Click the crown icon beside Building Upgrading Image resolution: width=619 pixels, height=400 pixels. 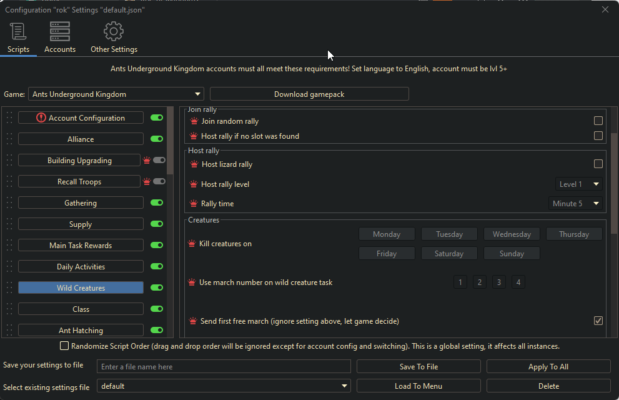click(x=147, y=161)
